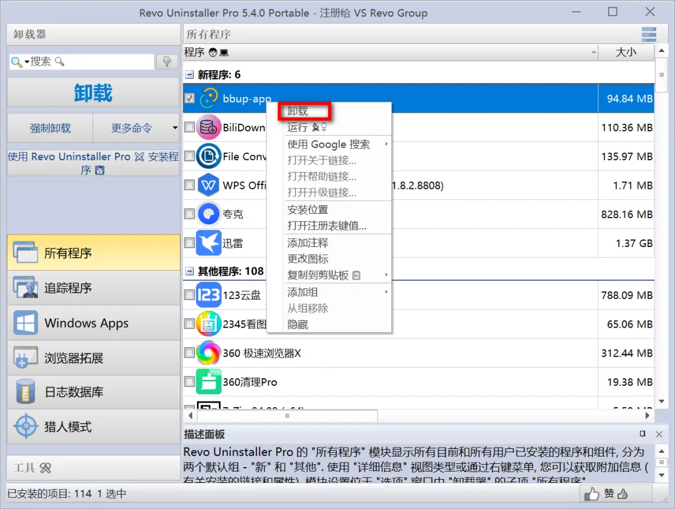
Task: Close the 描述面板 description panel
Action: tap(659, 434)
